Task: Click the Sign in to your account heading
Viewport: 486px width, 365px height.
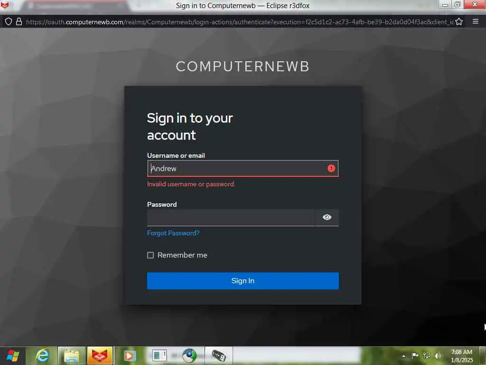Action: pyautogui.click(x=190, y=126)
